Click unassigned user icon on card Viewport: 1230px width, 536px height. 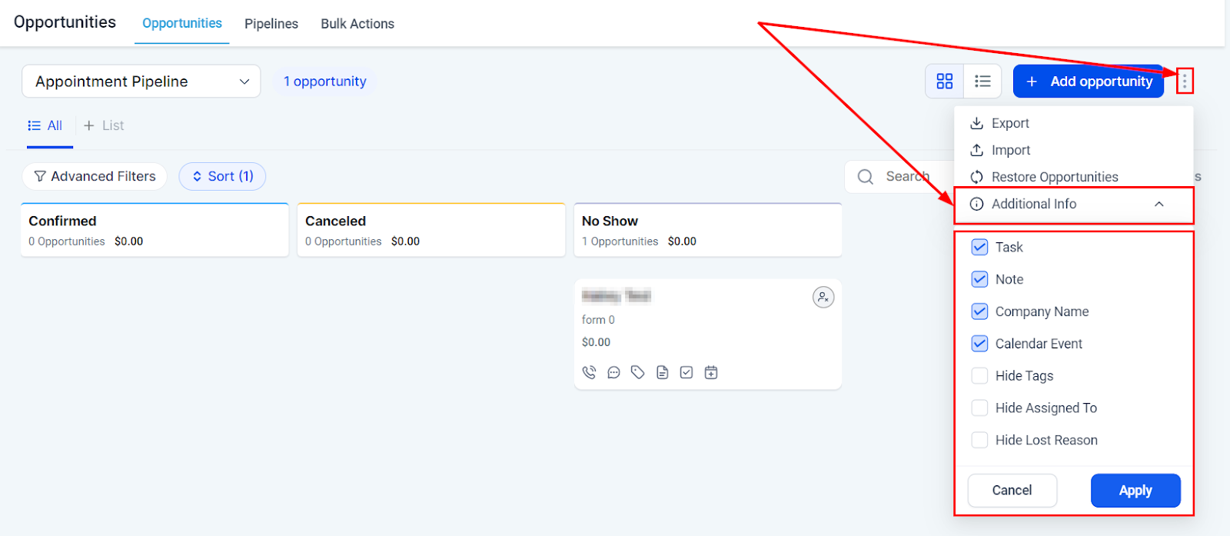click(x=823, y=297)
